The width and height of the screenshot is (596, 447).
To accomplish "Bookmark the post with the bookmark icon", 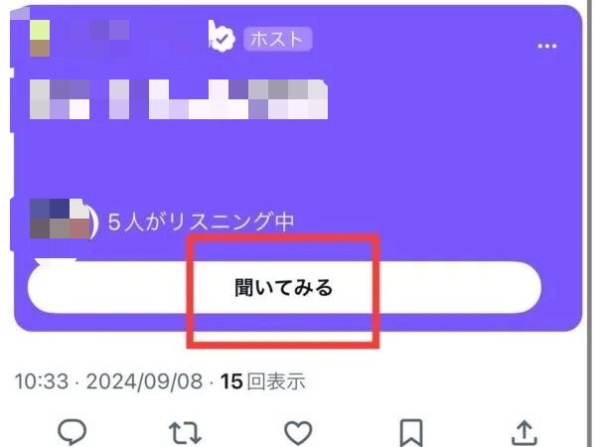I will tap(411, 433).
